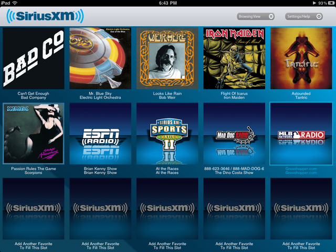Select the ELO Out of the Blue cover

pos(100,58)
